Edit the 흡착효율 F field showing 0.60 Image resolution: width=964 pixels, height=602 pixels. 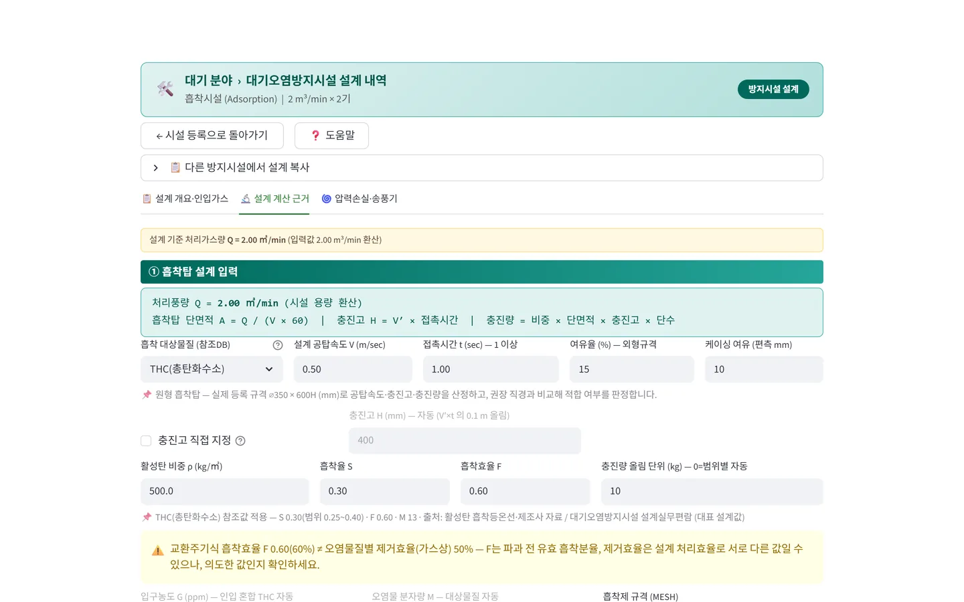(x=526, y=492)
